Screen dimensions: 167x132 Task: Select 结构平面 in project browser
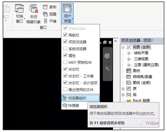point(141,53)
